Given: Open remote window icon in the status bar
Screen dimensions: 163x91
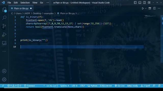Looking at the screenshot, I should (3, 86).
